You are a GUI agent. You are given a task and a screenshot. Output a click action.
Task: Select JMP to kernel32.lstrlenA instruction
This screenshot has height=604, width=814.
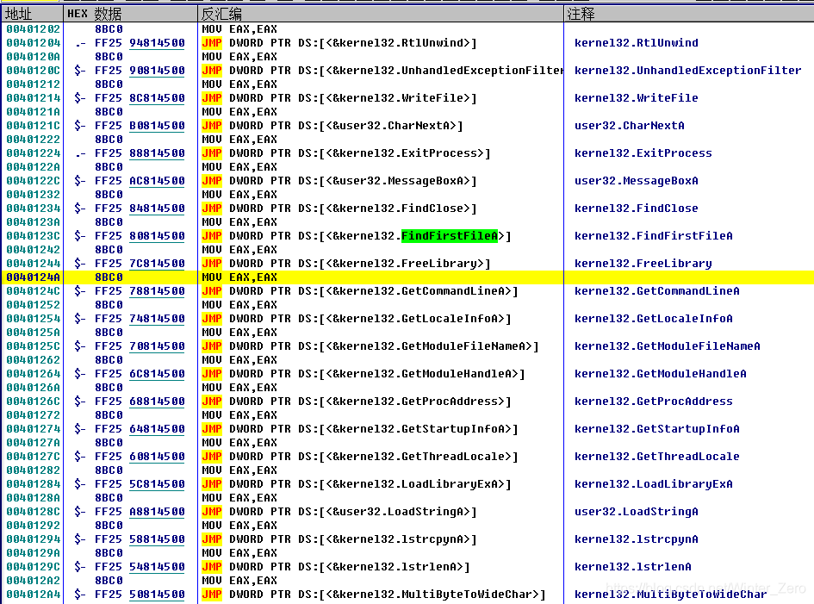coord(336,567)
